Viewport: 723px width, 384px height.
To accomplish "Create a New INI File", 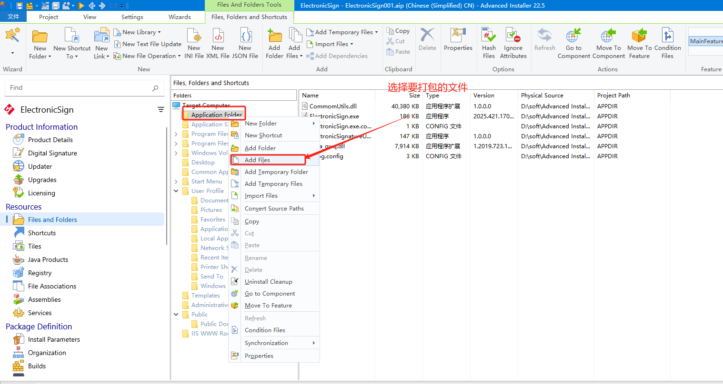I will point(194,44).
